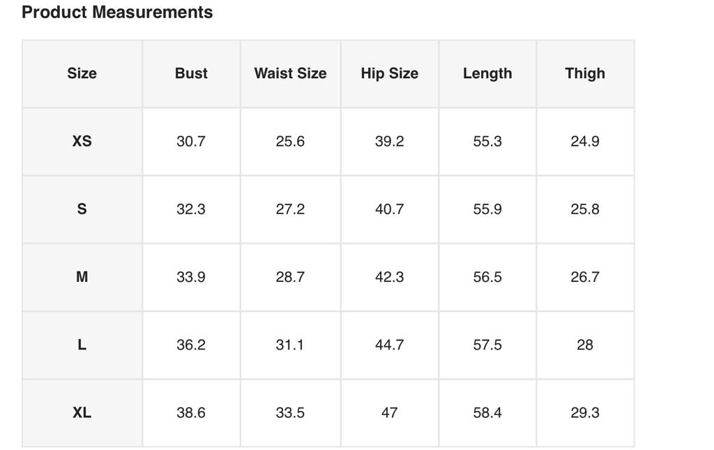Click the XL thigh value 29.3
Screen dimensions: 714x450
[585, 412]
